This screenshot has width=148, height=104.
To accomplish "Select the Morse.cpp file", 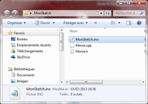I will [84, 45].
